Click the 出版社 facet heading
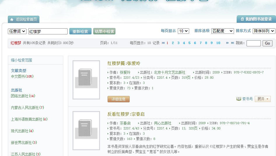The height and width of the screenshot is (156, 276). point(17,90)
